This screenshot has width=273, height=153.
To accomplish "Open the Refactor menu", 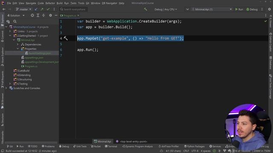I will point(50,3).
